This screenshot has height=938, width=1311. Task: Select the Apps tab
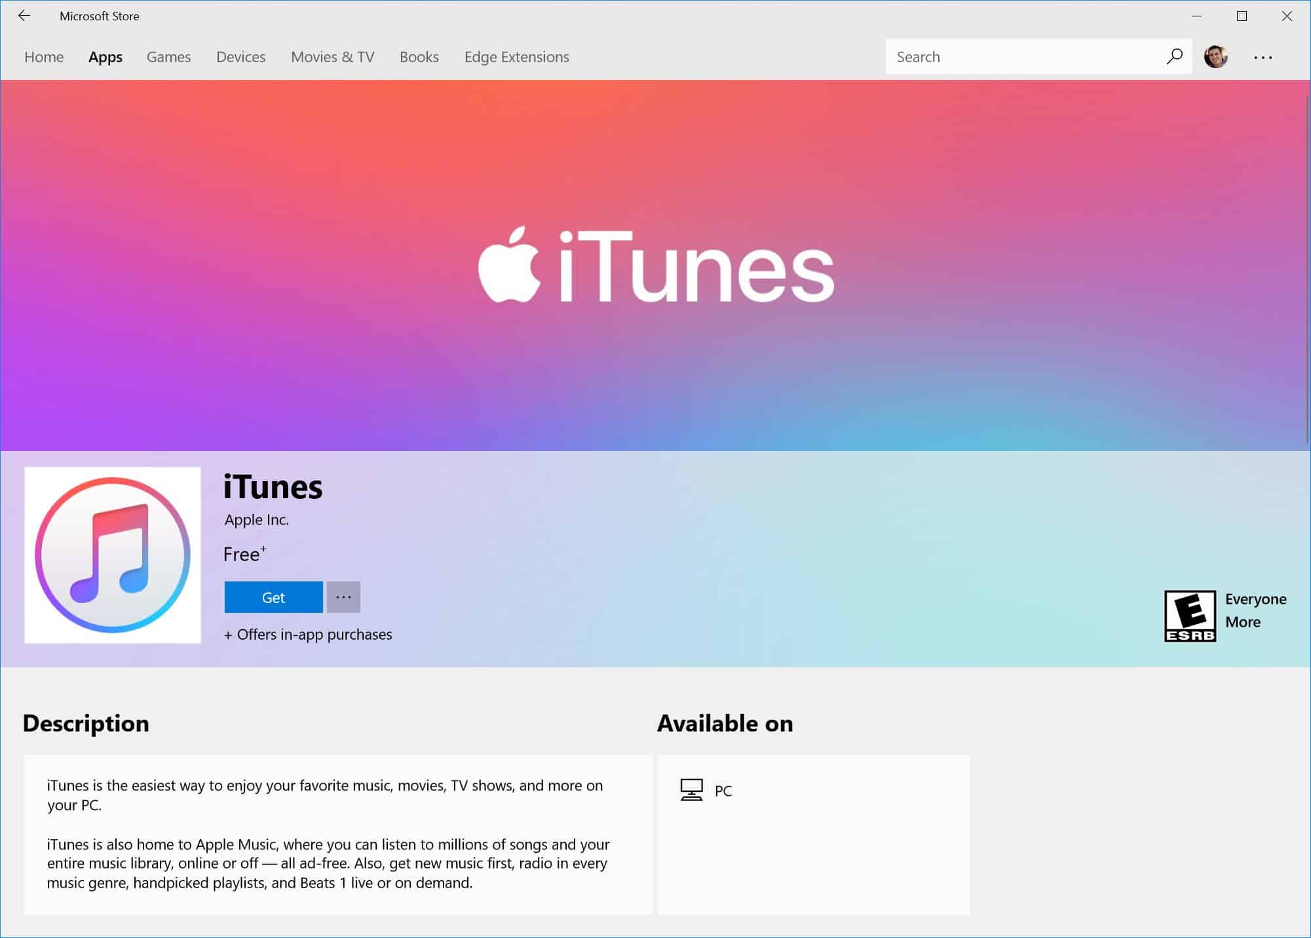105,57
